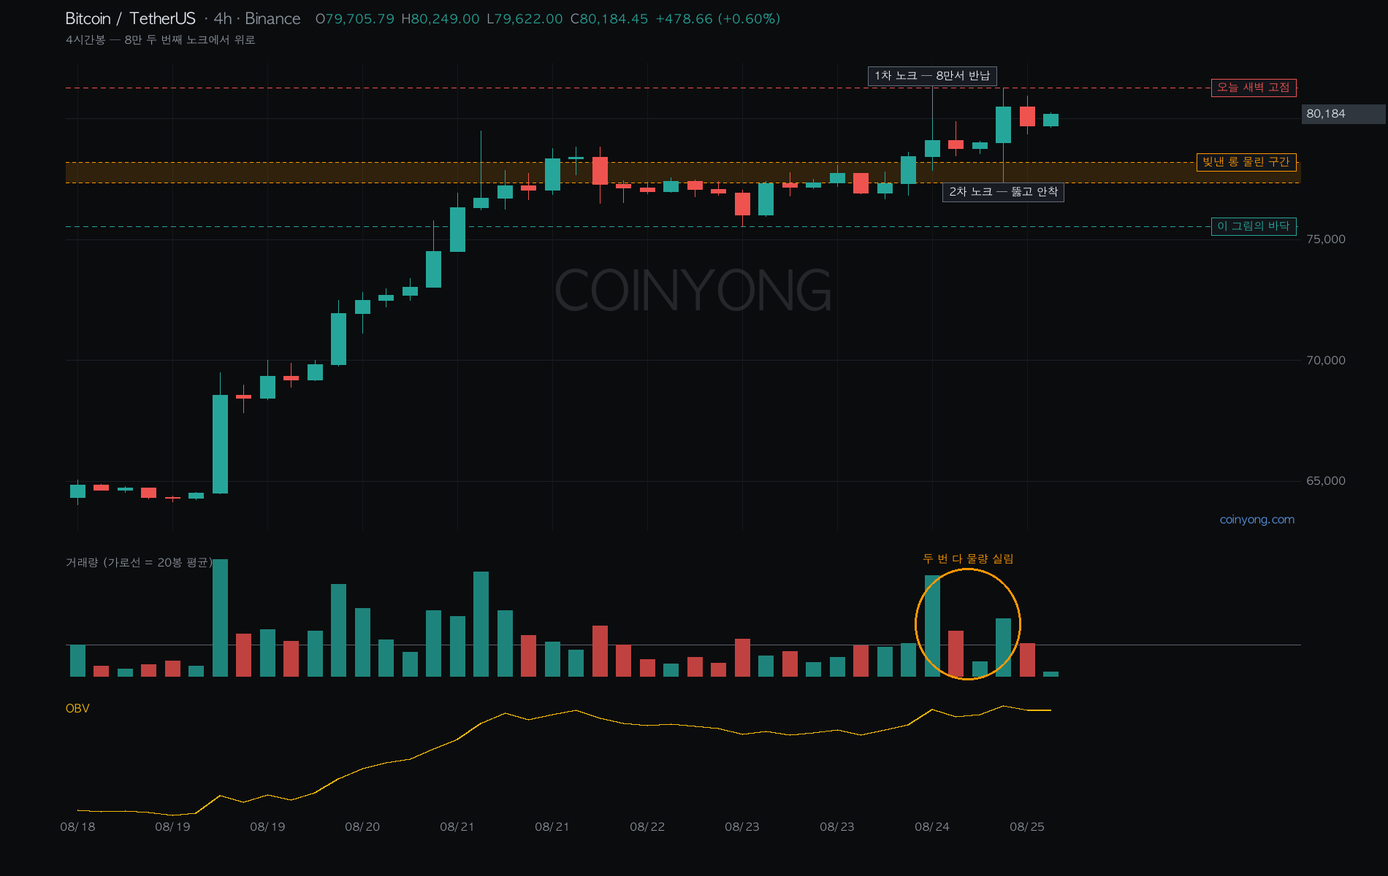Select the open price O79,705.79

tap(355, 19)
